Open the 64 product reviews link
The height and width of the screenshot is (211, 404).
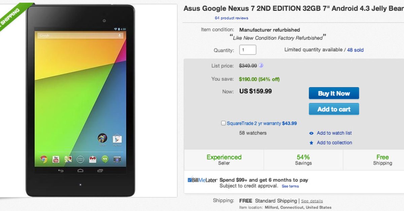point(231,18)
